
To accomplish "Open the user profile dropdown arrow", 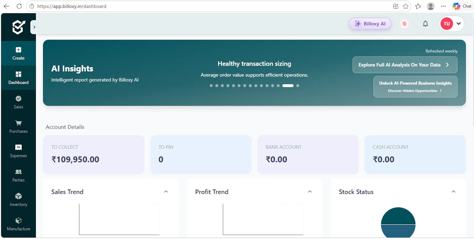I will pos(459,24).
